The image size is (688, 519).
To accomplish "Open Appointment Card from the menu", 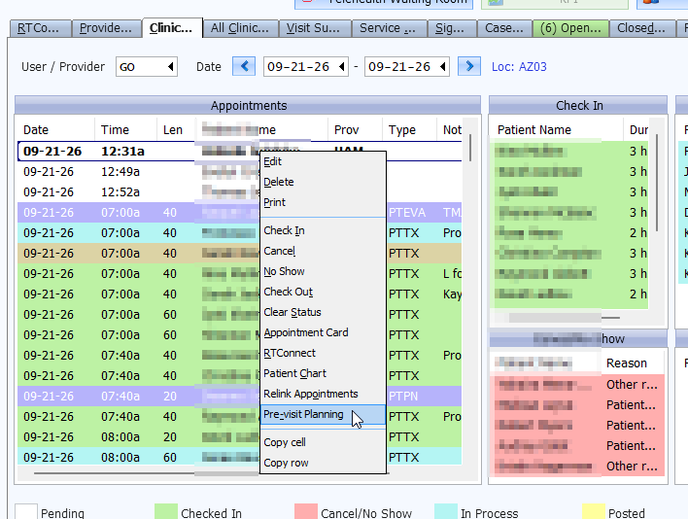I will click(323, 332).
